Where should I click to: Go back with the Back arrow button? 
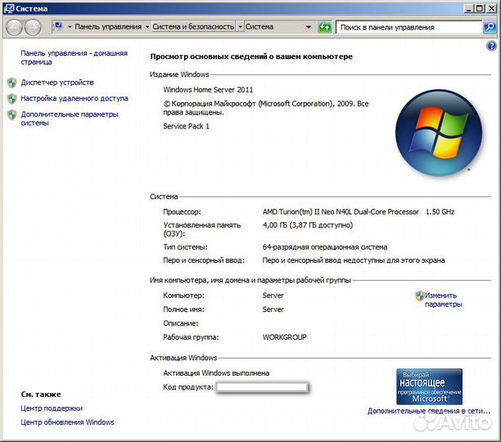14,27
